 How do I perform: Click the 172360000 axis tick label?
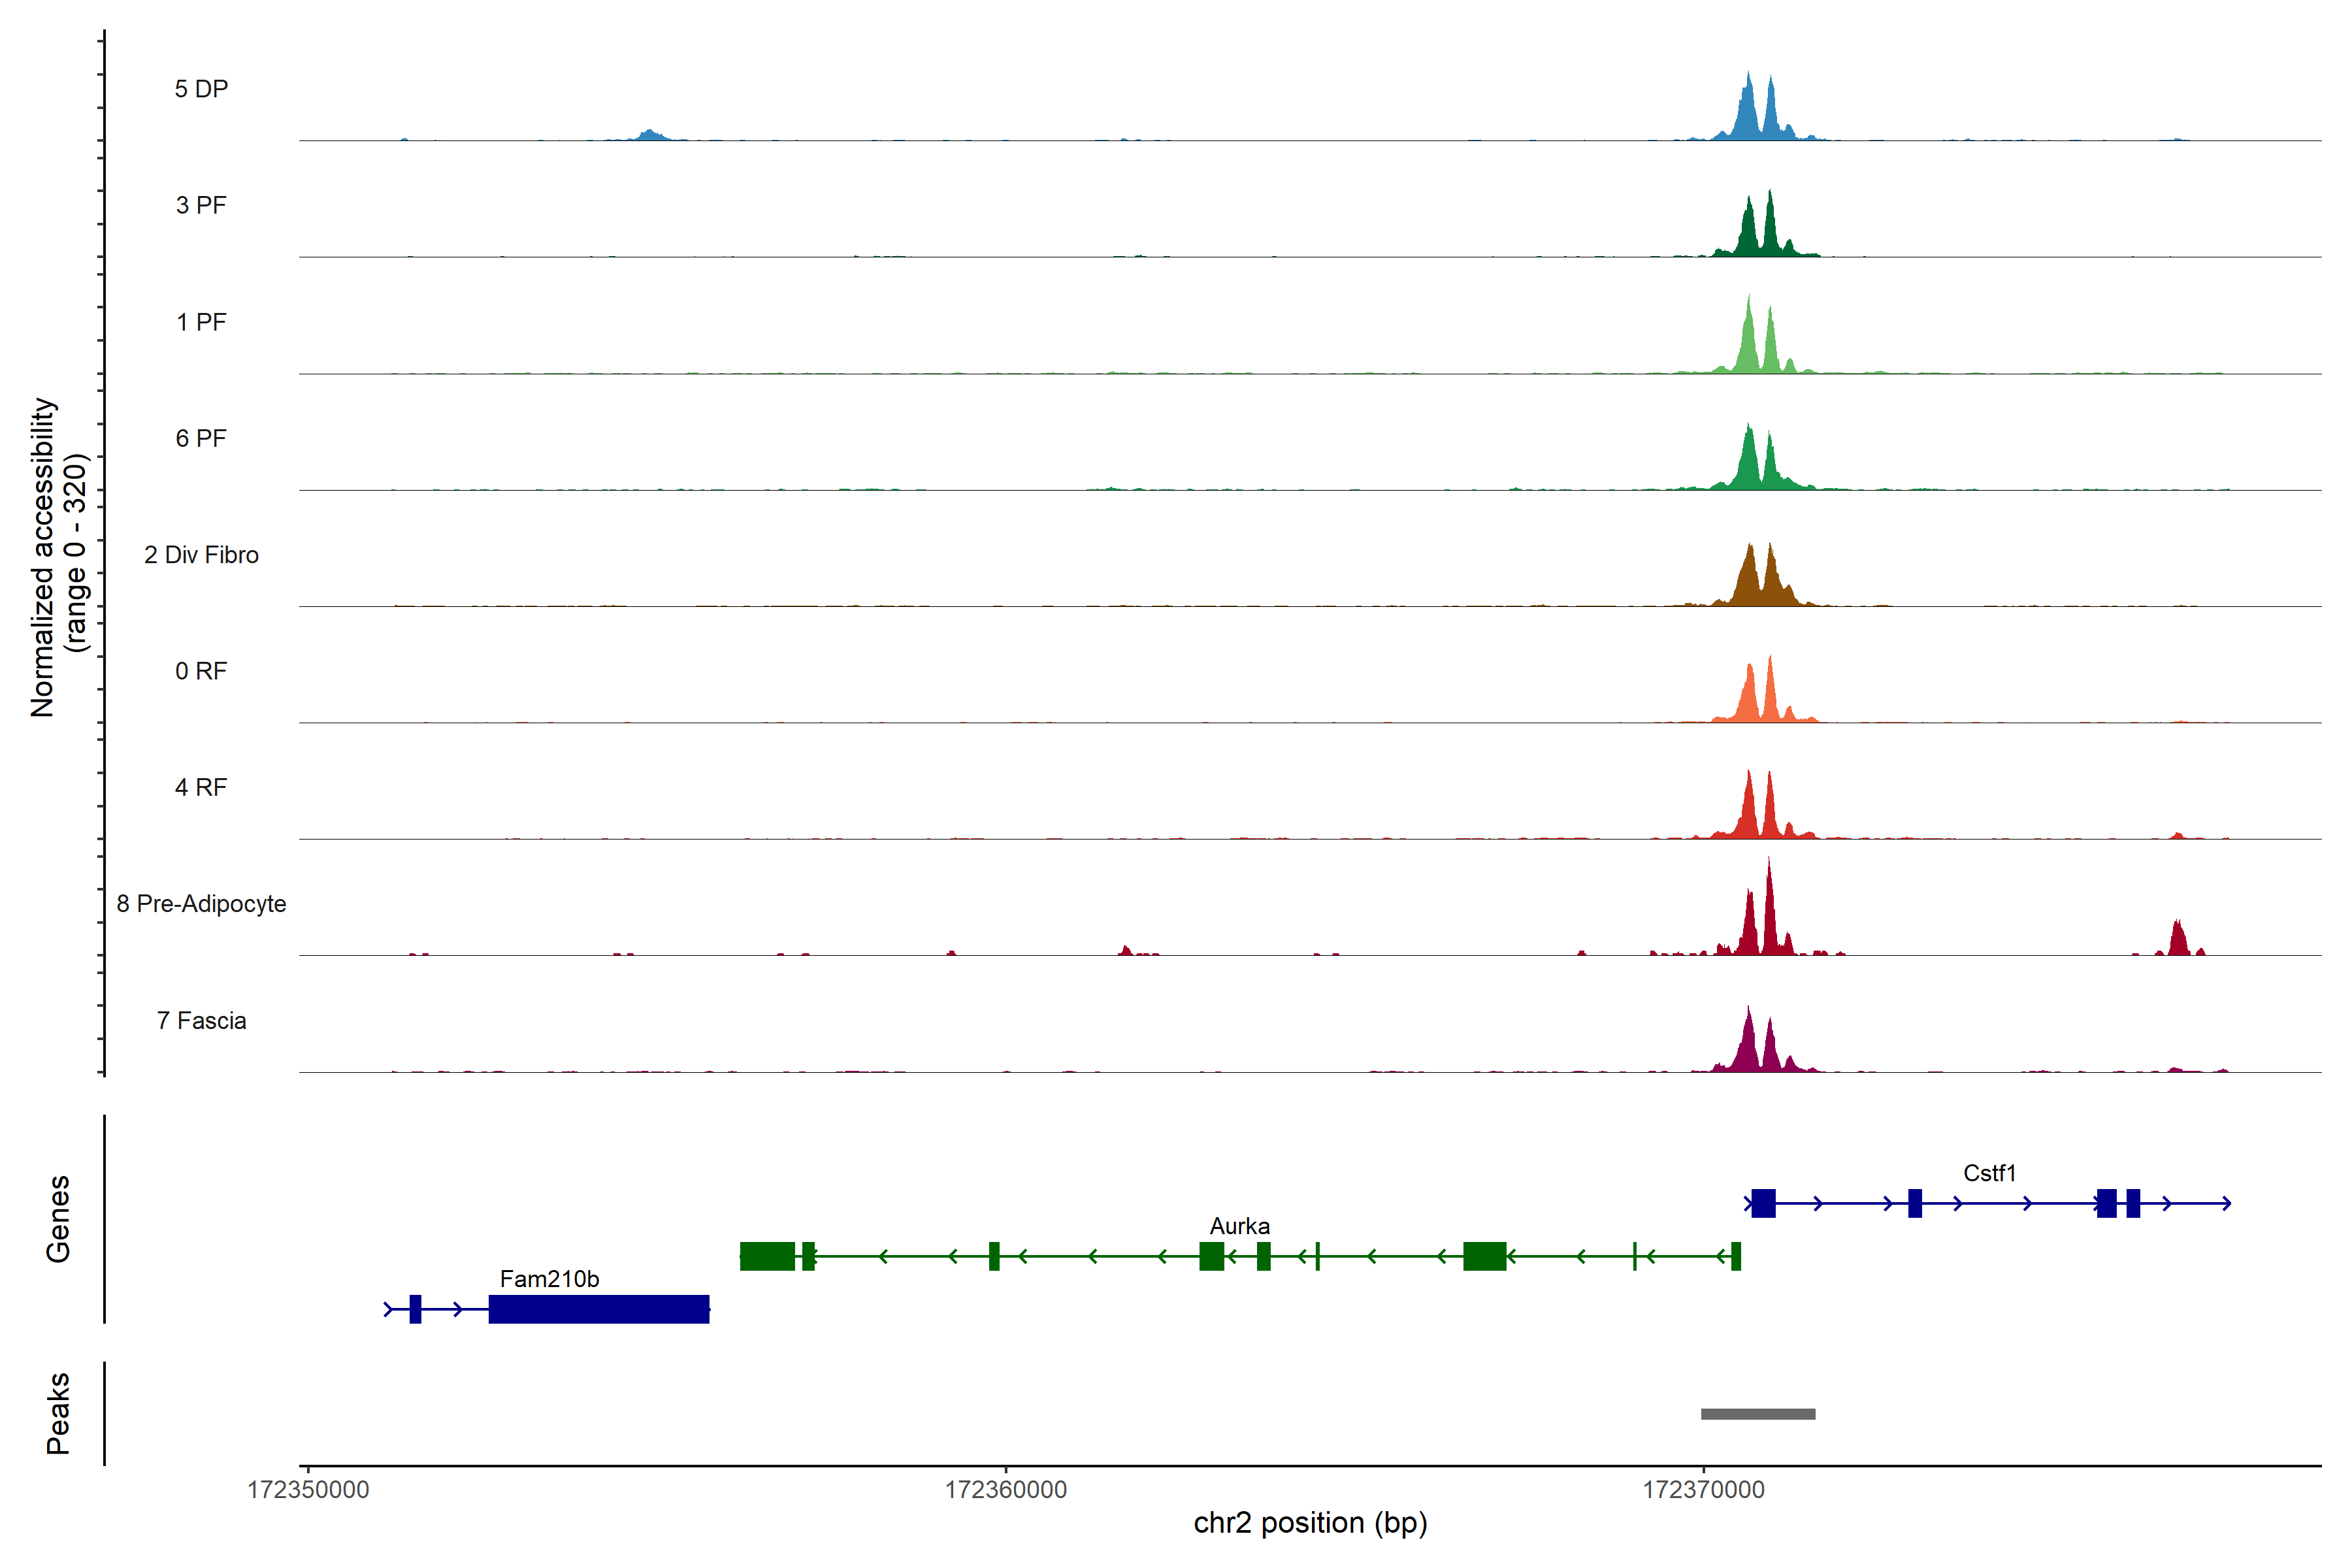1005,1490
